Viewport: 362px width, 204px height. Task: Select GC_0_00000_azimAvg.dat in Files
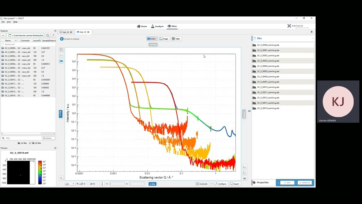pyautogui.click(x=283, y=45)
